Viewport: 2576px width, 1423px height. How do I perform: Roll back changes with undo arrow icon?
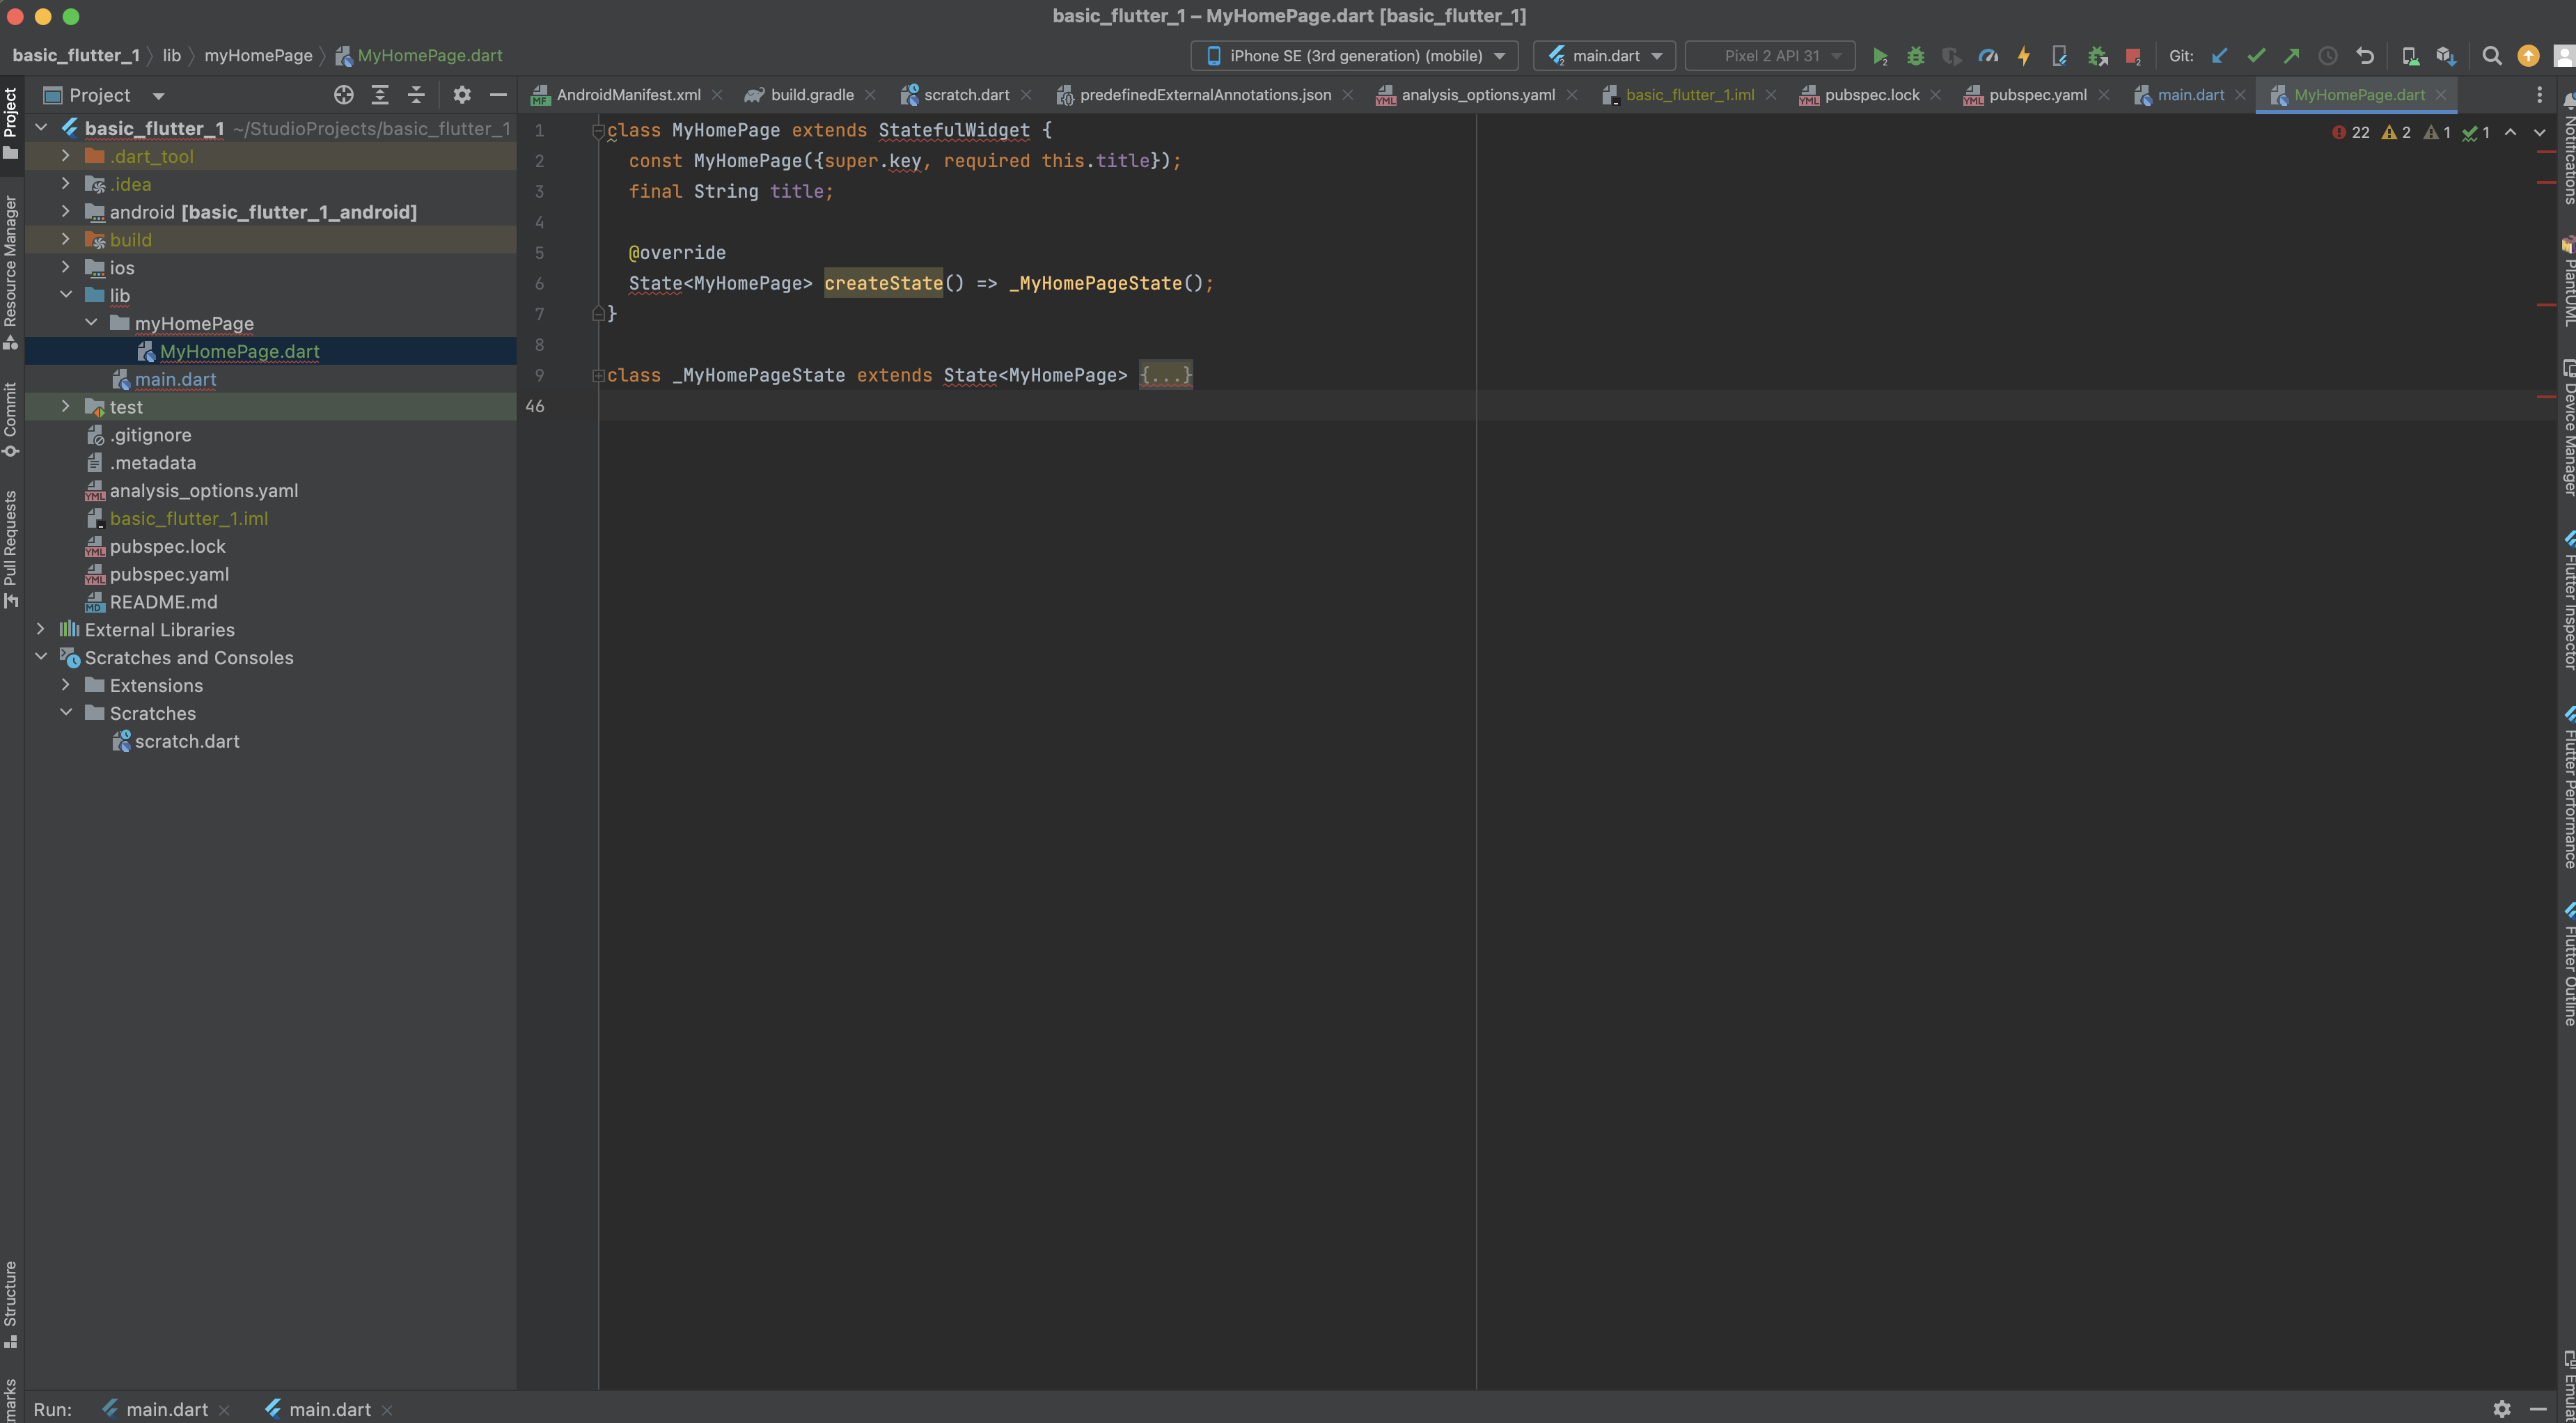tap(2364, 56)
